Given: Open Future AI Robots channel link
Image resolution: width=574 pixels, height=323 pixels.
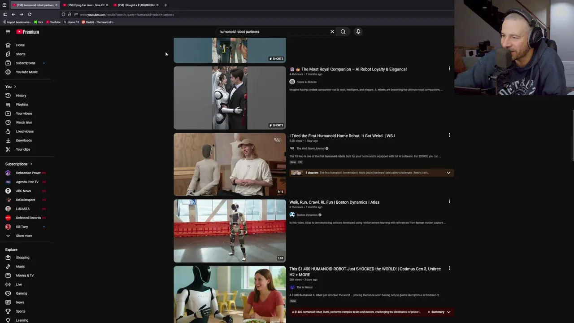Looking at the screenshot, I should 306,82.
